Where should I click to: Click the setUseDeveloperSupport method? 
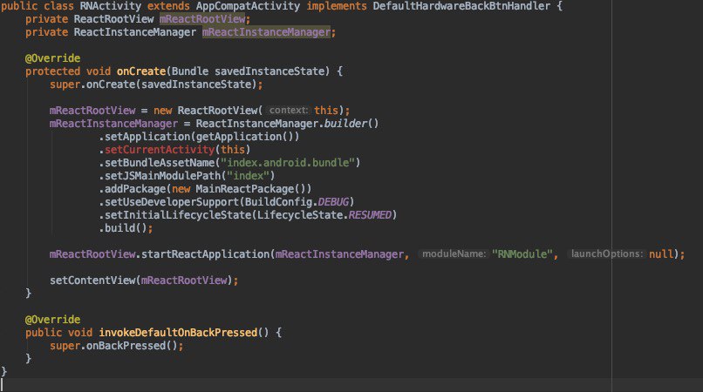172,202
